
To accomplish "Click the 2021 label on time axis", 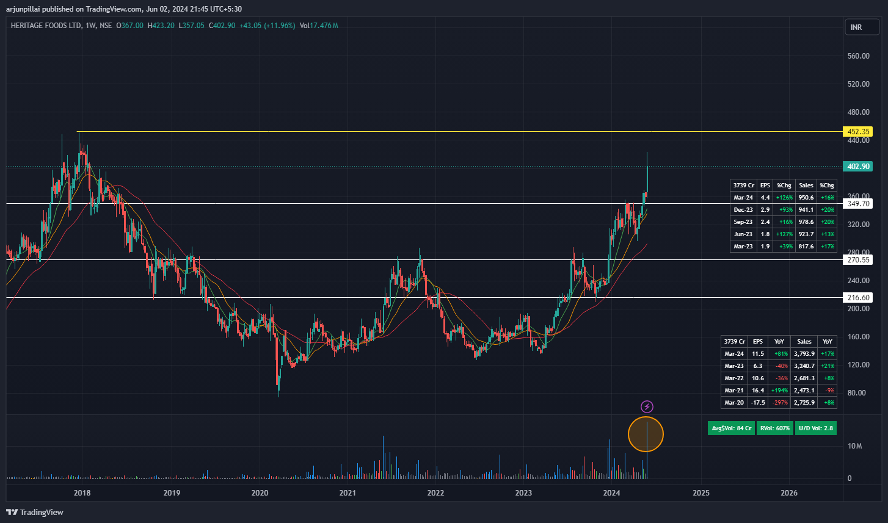I will pos(348,492).
